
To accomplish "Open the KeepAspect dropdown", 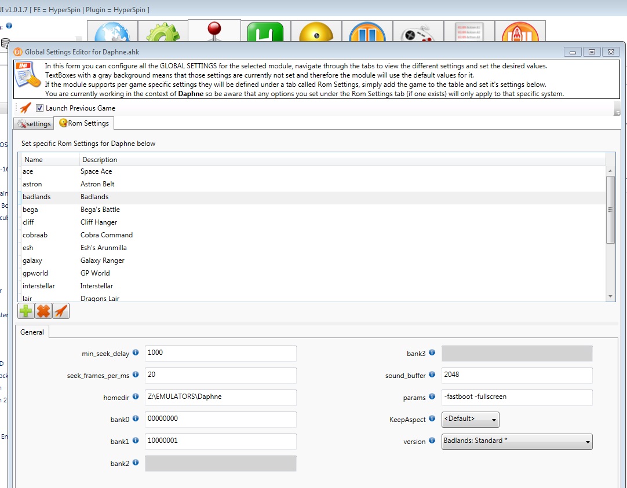I will point(470,419).
